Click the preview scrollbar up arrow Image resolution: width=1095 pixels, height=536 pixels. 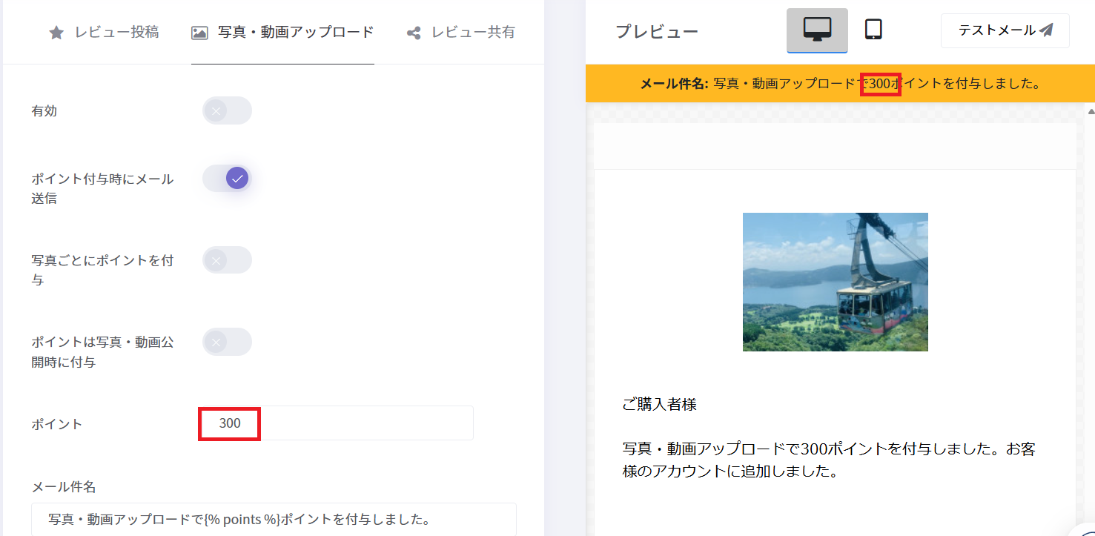point(1090,111)
